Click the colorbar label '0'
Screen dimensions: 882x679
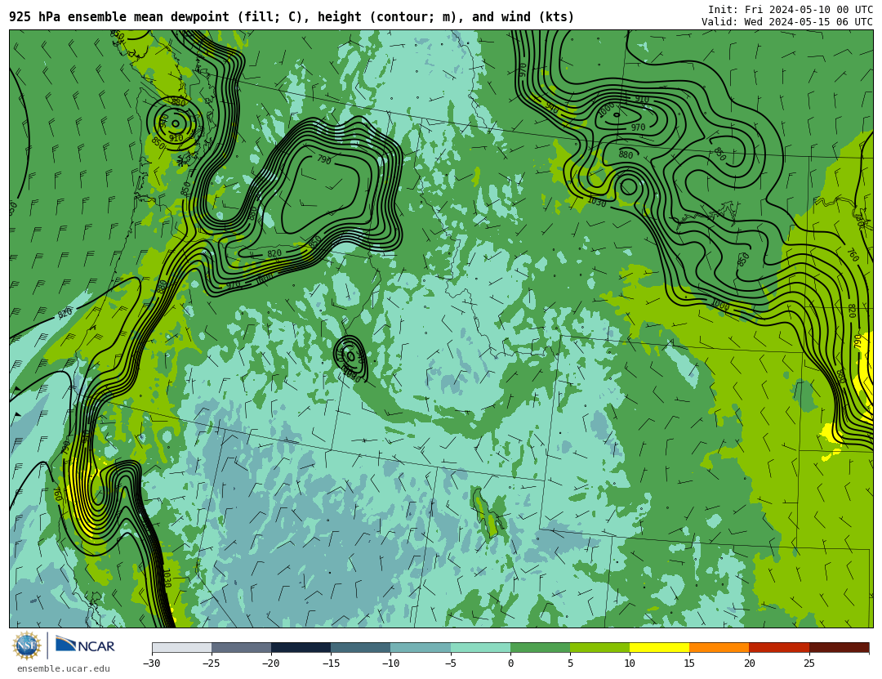coord(510,663)
